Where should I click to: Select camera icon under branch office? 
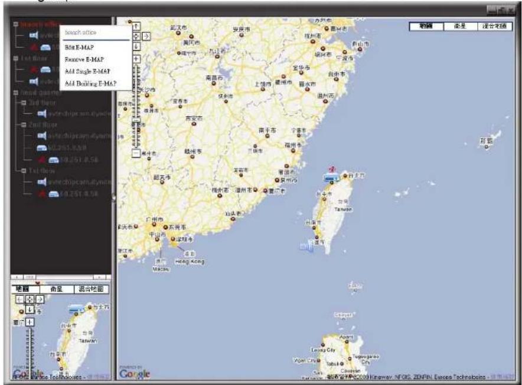(x=33, y=35)
